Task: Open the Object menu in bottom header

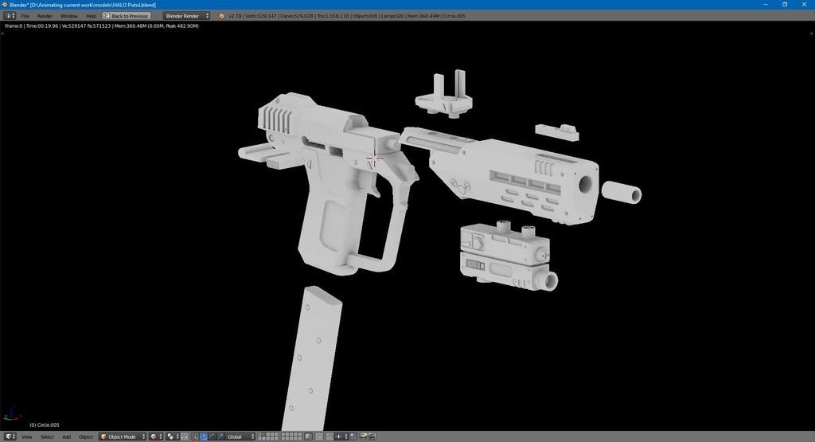Action: pyautogui.click(x=86, y=436)
